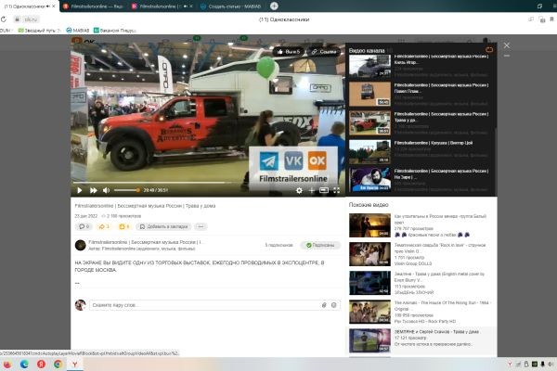Screen dimensions: 557x371
Task: Switch to Создать статью MAB/AB tab
Action: coord(231,6)
